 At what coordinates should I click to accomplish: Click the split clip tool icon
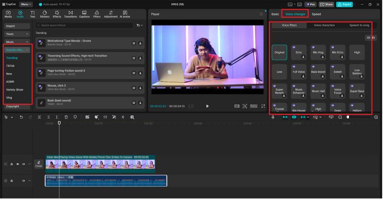[39, 117]
